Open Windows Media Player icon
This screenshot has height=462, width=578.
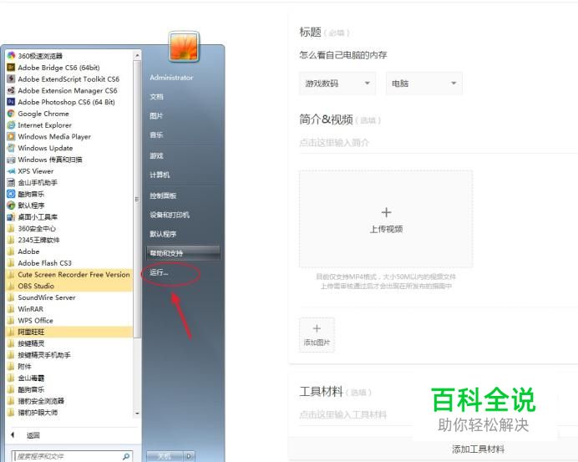11,136
